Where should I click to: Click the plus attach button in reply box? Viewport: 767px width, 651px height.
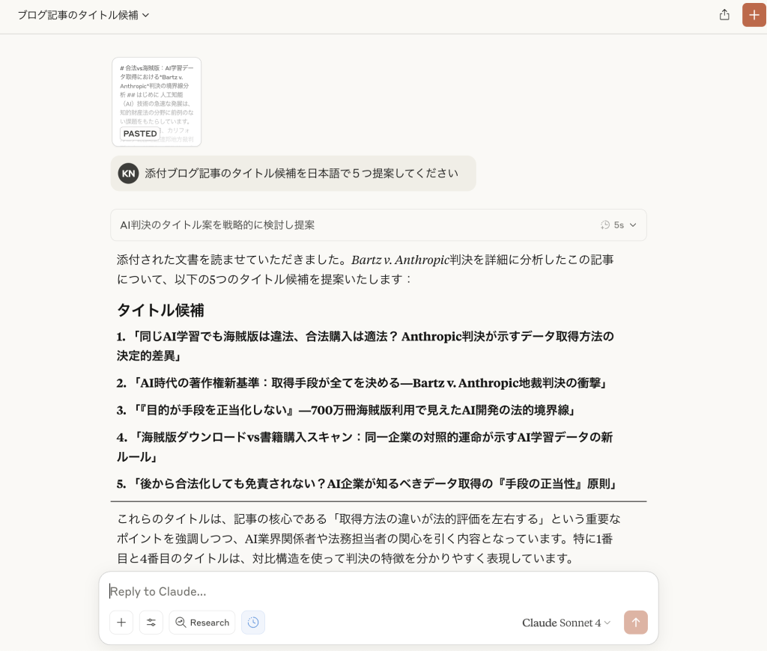(121, 623)
